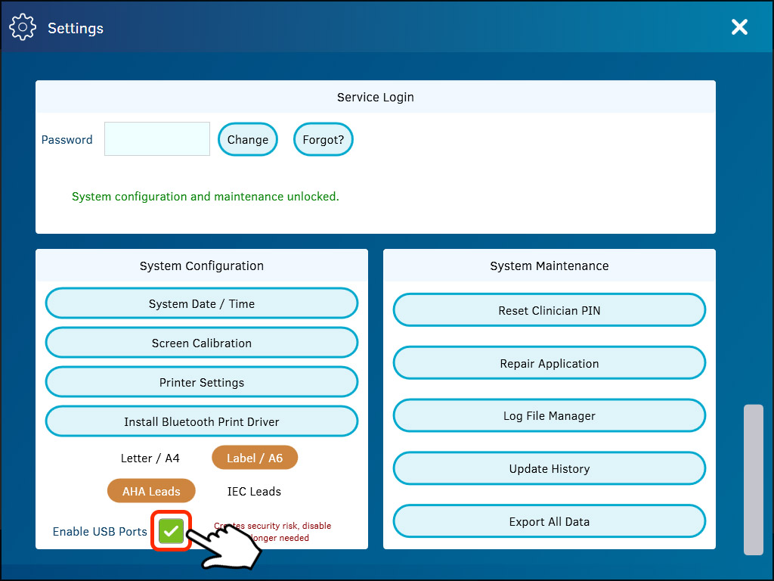Open Screen Calibration

(201, 342)
